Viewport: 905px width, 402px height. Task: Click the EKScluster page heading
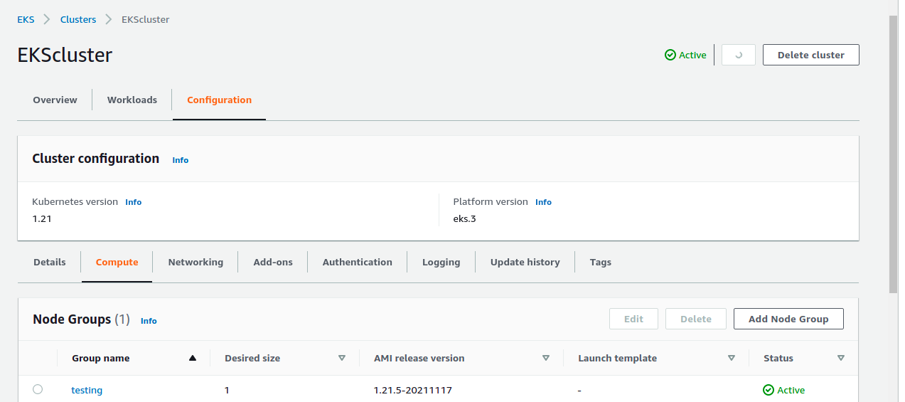point(65,55)
